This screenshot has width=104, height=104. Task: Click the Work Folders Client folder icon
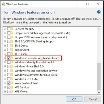(x=12, y=83)
